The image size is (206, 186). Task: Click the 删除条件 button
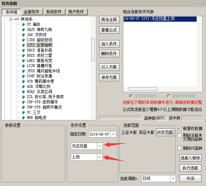tap(109, 53)
